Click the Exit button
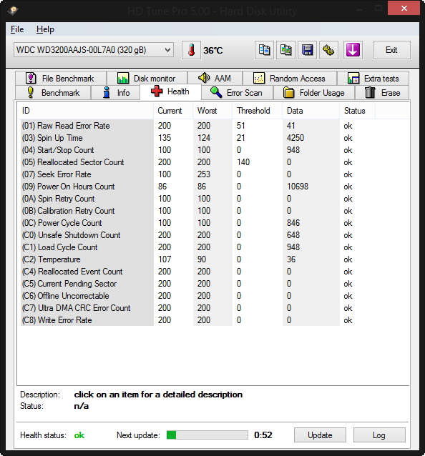This screenshot has width=425, height=456. tap(392, 50)
